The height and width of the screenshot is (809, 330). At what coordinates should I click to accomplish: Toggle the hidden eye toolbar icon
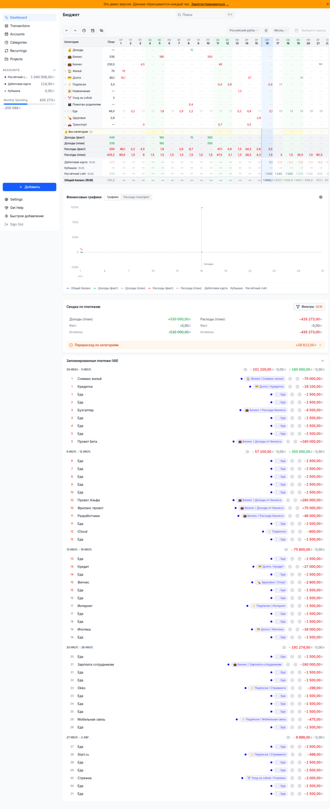[101, 31]
